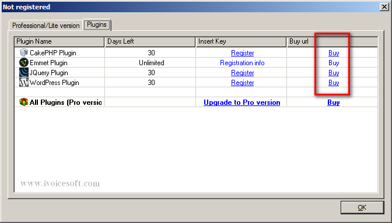The image size is (392, 223).
Task: Click the 30 days cell for CakePHP
Action: click(151, 53)
